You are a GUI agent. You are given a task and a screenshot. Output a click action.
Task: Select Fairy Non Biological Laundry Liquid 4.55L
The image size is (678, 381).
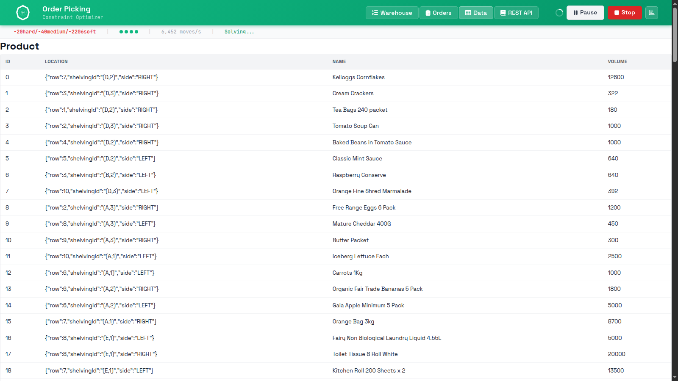(x=387, y=338)
